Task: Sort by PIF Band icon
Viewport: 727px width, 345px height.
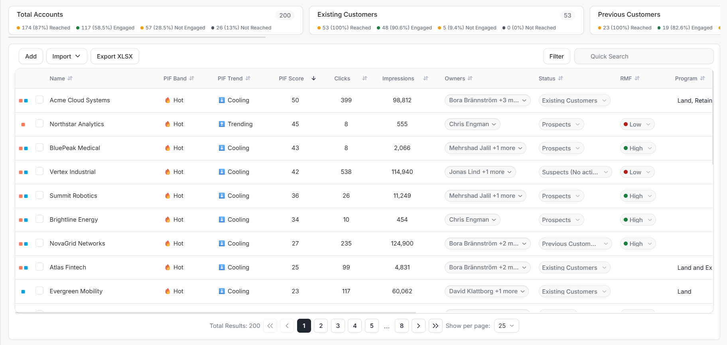Action: coord(192,78)
